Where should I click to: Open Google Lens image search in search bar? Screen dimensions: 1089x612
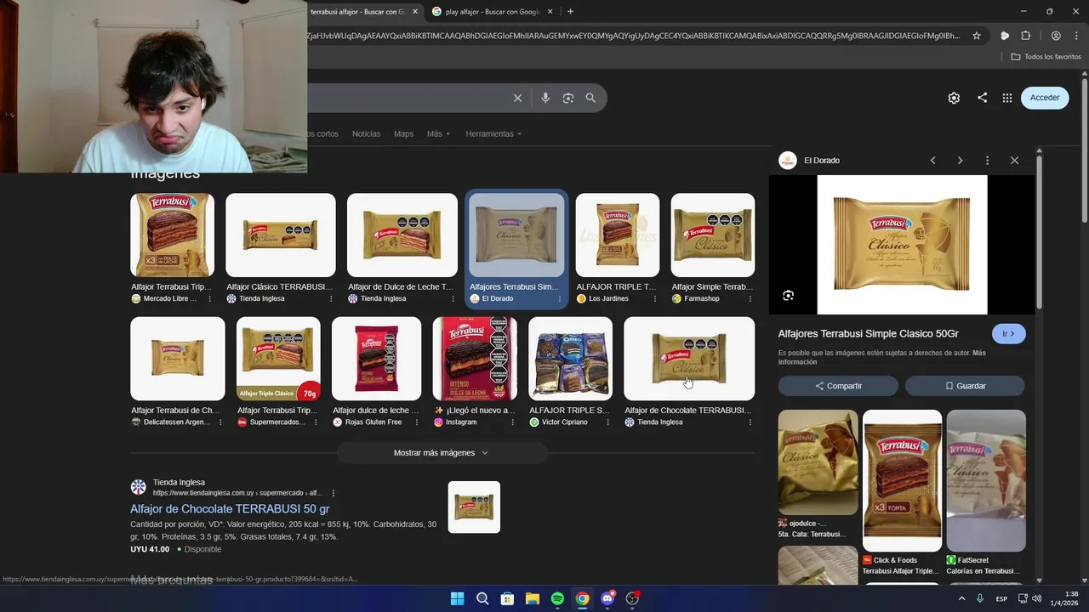coord(568,98)
